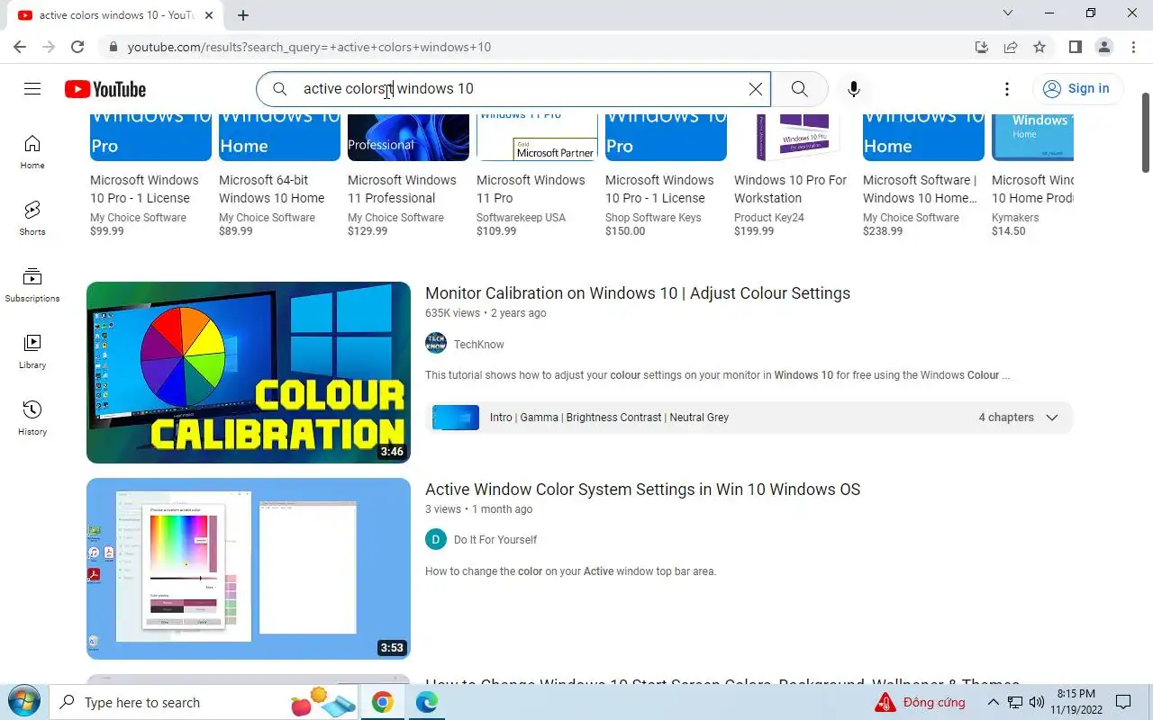The image size is (1153, 720).
Task: Click the TechKnow channel avatar
Action: pos(436,344)
